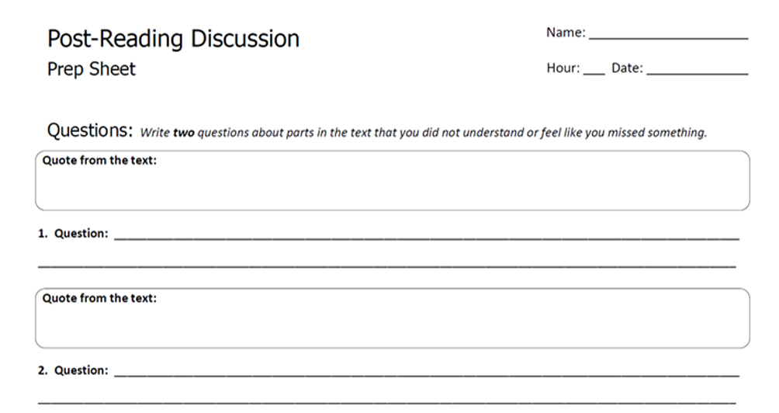This screenshot has width=779, height=413.
Task: Click the '2. Question:' label
Action: [74, 370]
